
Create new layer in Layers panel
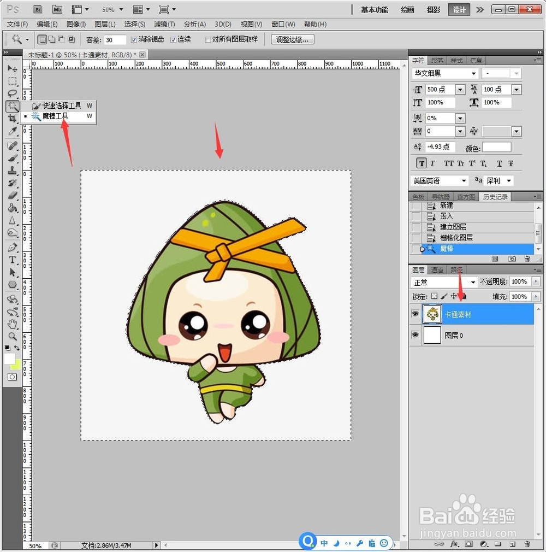(513, 544)
